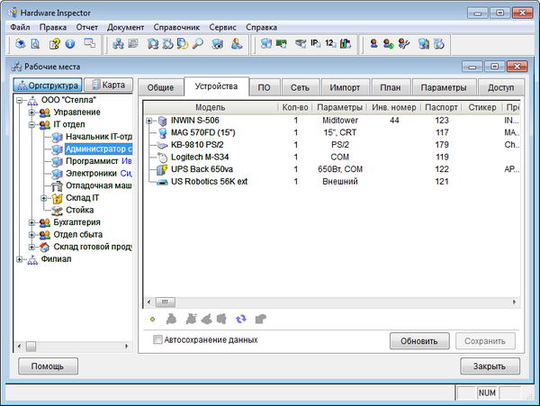Click the small yellow diamond icon below list
This screenshot has height=406, width=540.
click(151, 318)
